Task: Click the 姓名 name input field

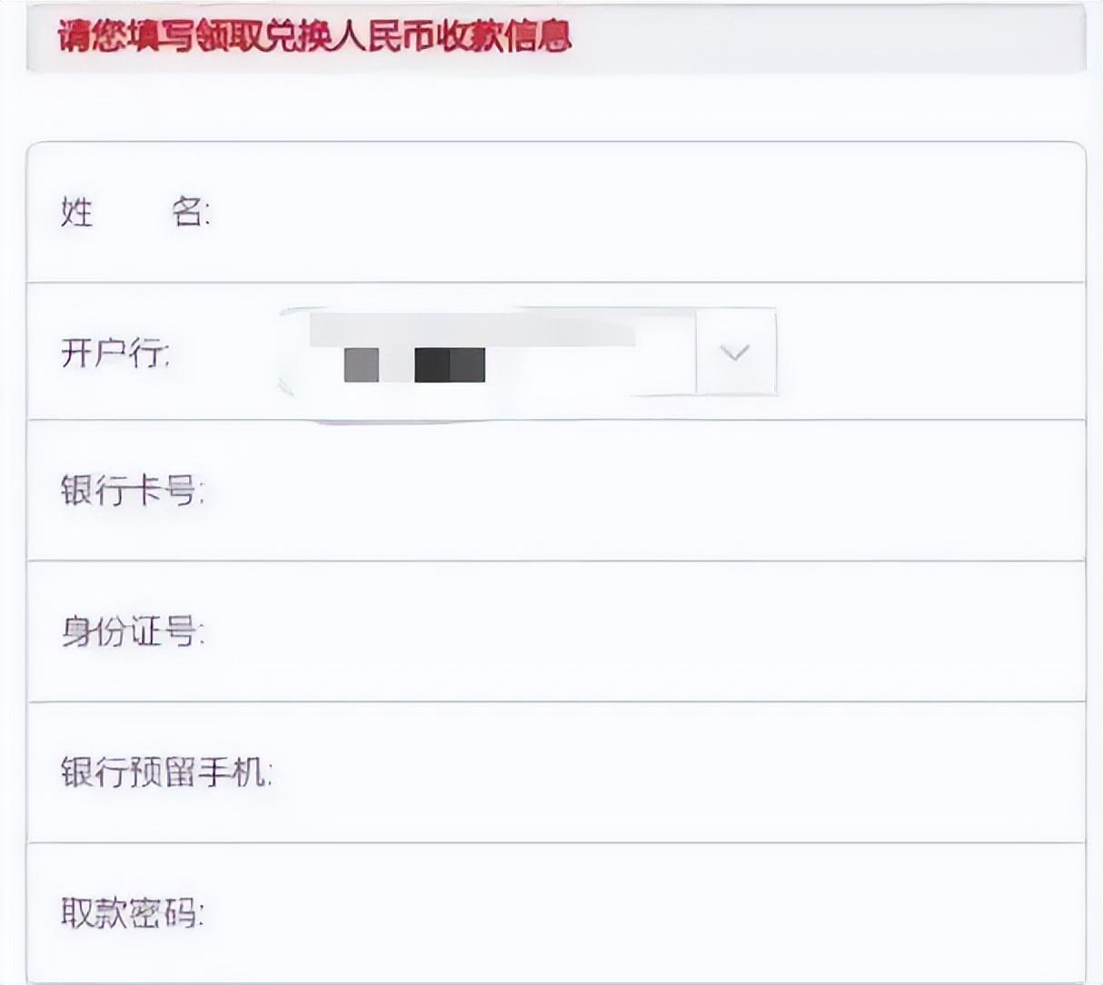Action: click(636, 214)
